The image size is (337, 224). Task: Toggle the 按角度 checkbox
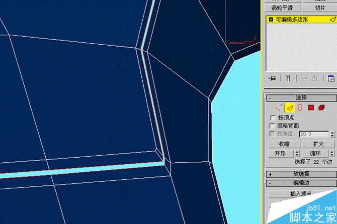[272, 134]
